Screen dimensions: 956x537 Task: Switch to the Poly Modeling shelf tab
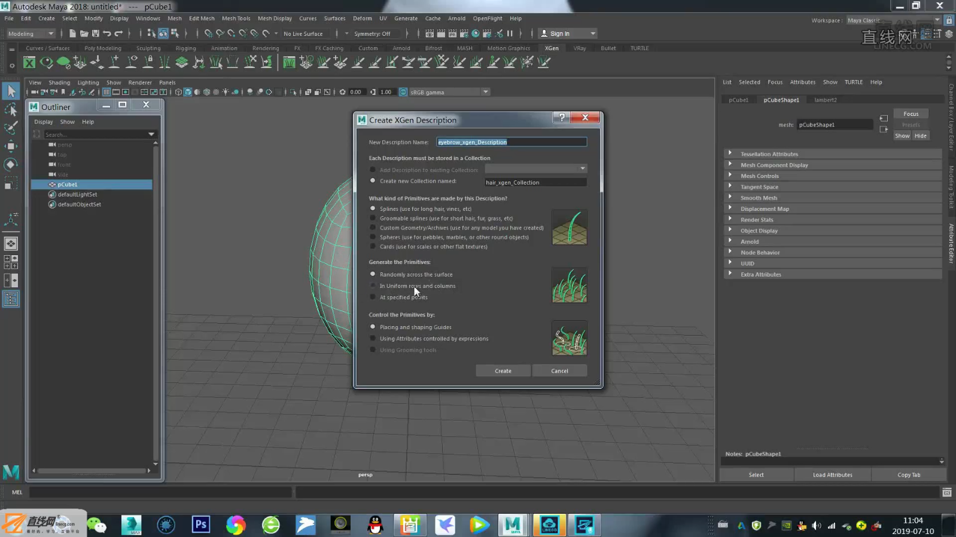click(x=102, y=48)
